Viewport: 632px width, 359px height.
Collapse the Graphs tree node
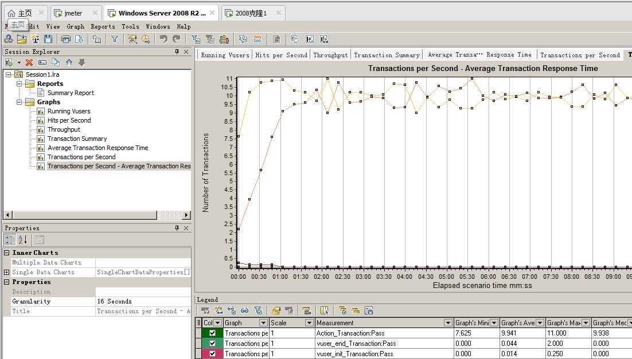[x=19, y=102]
